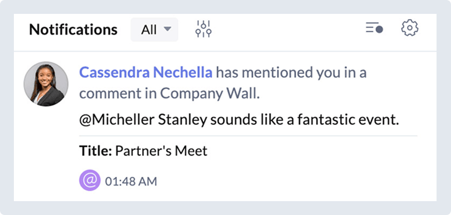
Task: Click the dropdown arrow beside All
Action: coord(168,29)
